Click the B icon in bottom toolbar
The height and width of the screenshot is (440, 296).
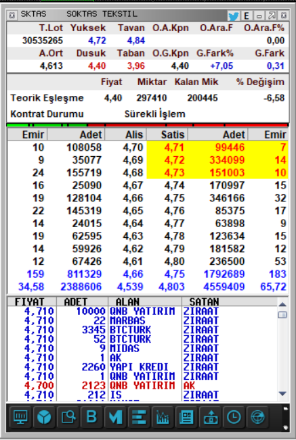[91, 417]
